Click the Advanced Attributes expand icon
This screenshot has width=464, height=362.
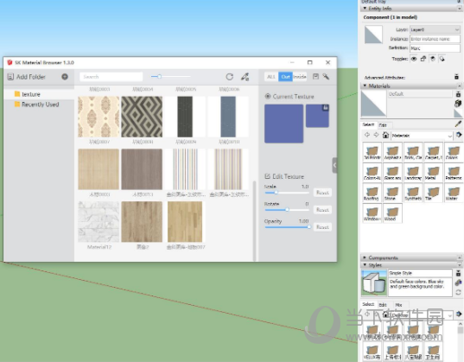point(456,77)
